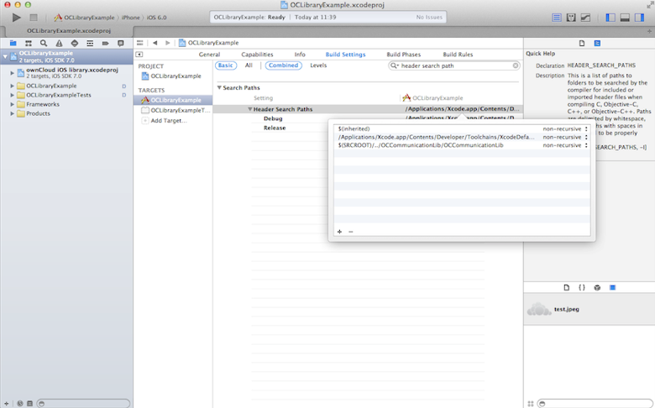Collapse the Header Search Paths row
The width and height of the screenshot is (655, 408).
point(249,109)
